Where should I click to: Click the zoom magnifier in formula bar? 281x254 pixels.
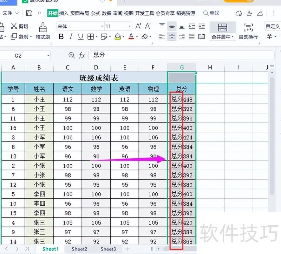pyautogui.click(x=72, y=55)
